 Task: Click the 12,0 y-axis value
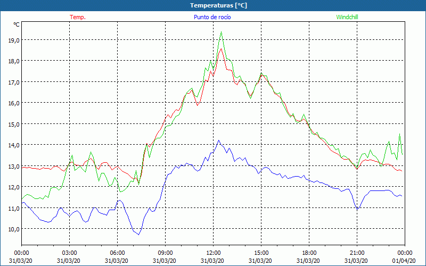pyautogui.click(x=14, y=187)
